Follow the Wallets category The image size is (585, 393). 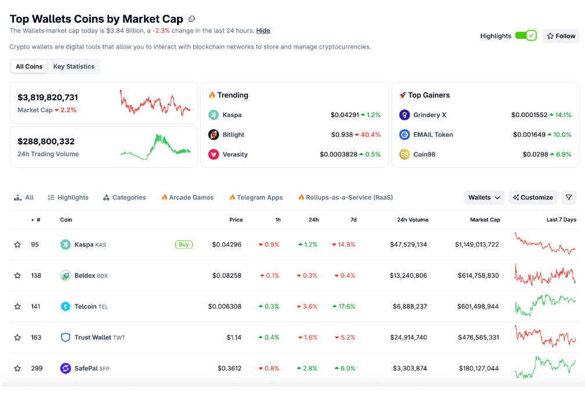(561, 36)
